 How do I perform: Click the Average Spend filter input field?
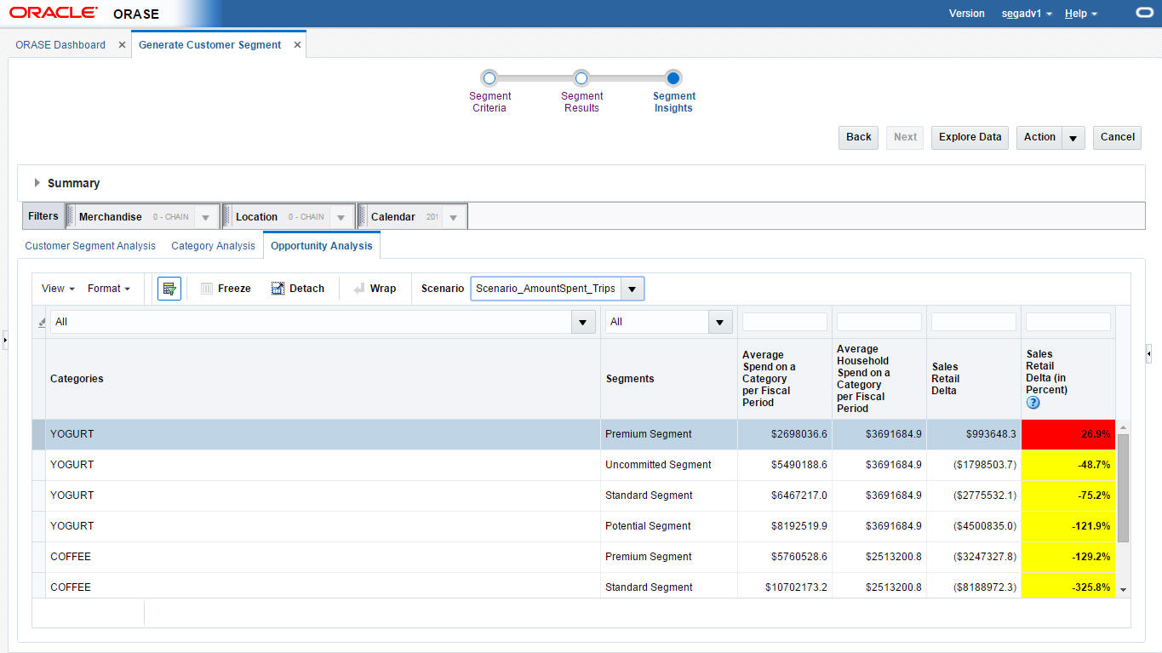[785, 322]
